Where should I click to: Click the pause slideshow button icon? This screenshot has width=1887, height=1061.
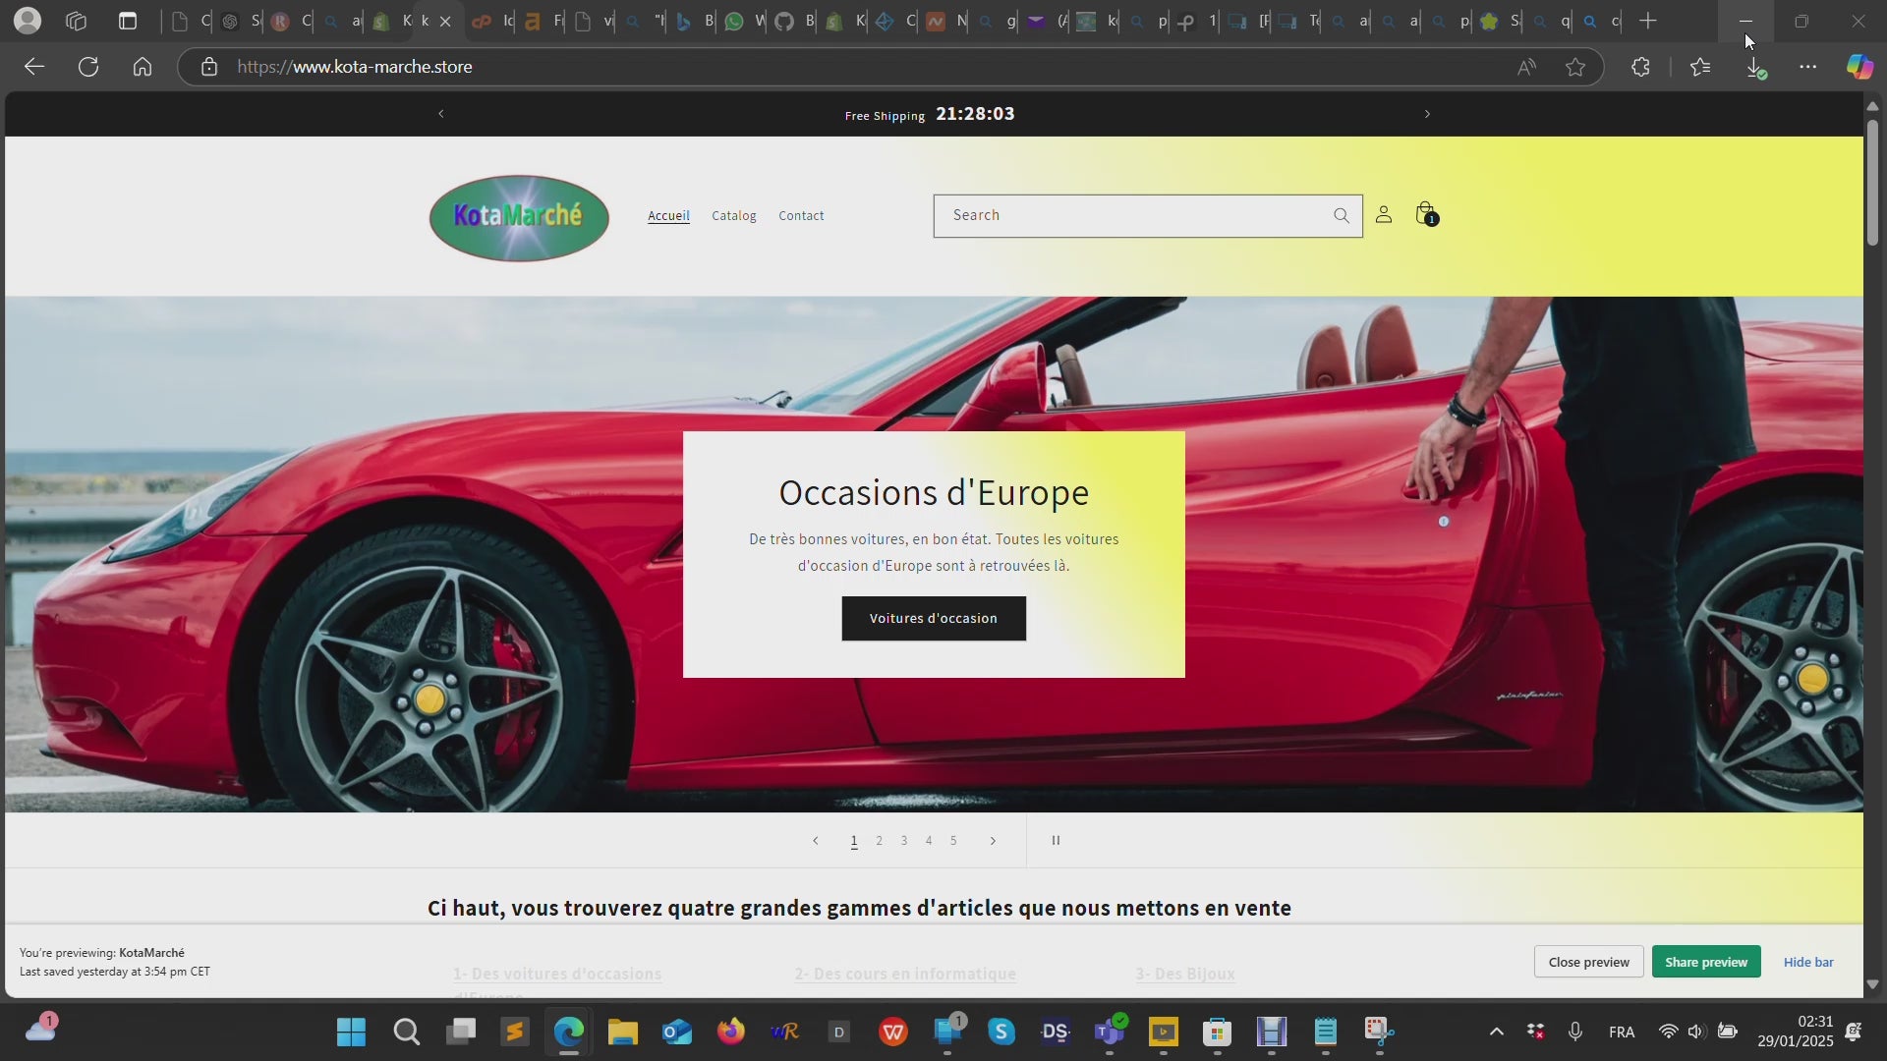point(1055,840)
